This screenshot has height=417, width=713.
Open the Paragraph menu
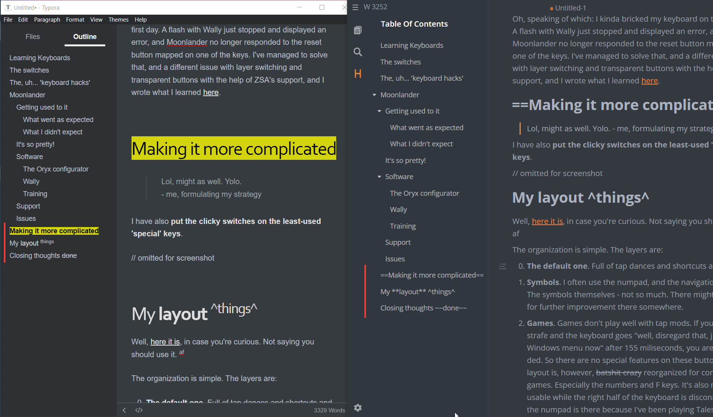pos(47,19)
